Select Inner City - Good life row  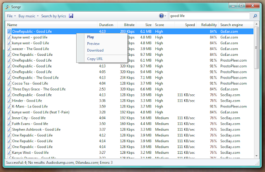130,118
